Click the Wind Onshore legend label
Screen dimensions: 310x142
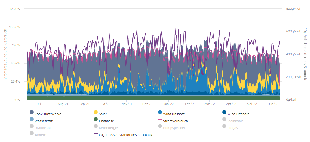[x=174, y=114]
